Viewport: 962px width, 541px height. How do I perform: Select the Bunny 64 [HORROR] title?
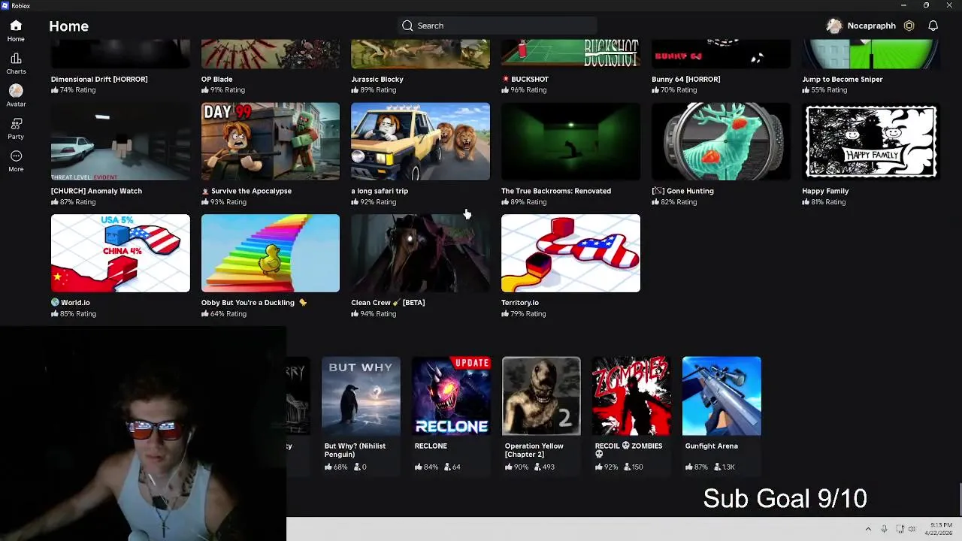pos(685,79)
